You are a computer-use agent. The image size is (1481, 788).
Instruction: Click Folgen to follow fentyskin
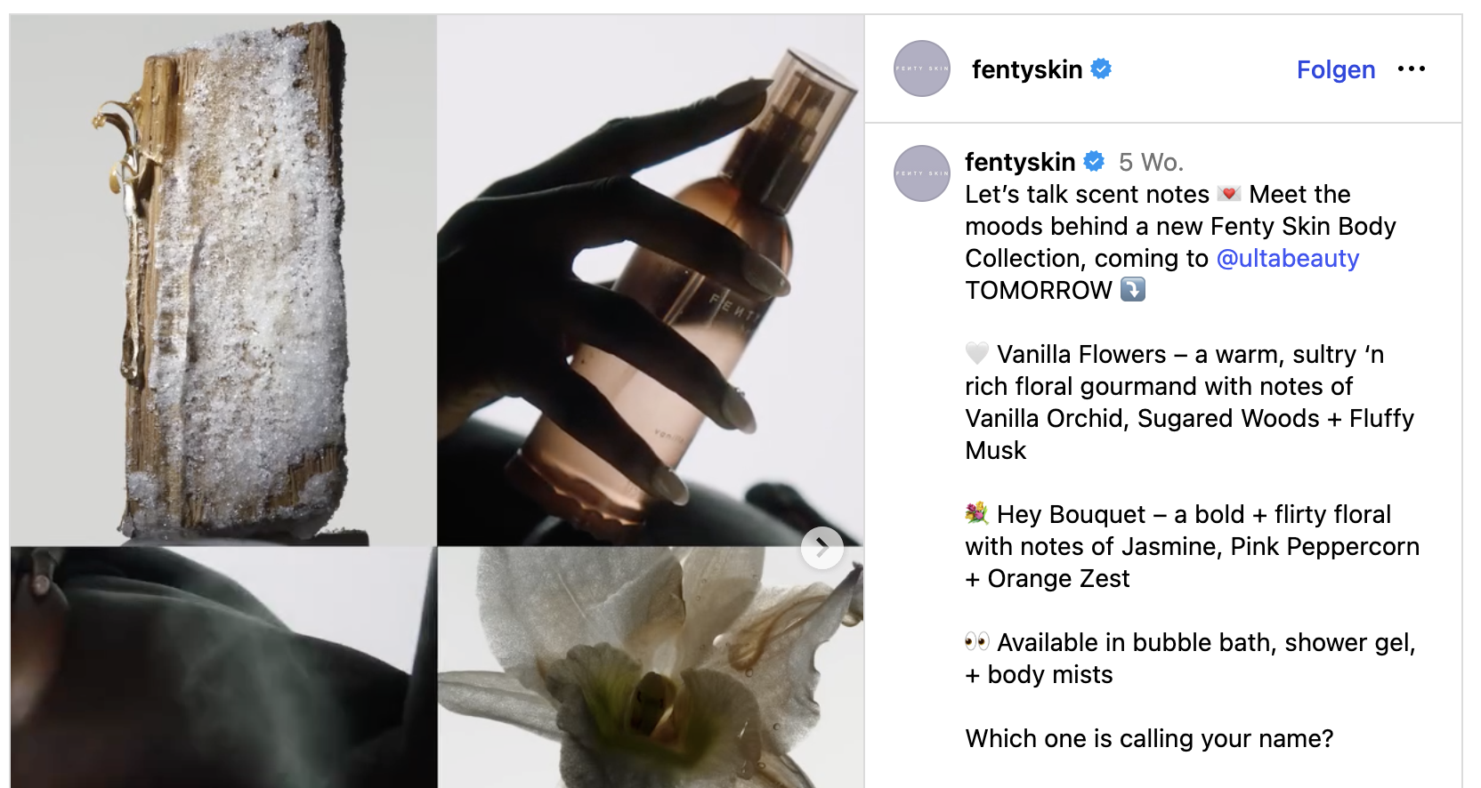(x=1336, y=69)
